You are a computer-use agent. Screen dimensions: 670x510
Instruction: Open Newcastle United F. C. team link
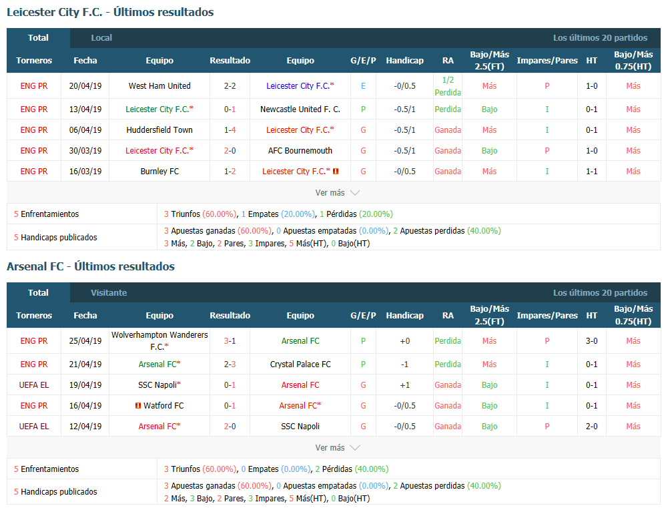click(x=300, y=109)
